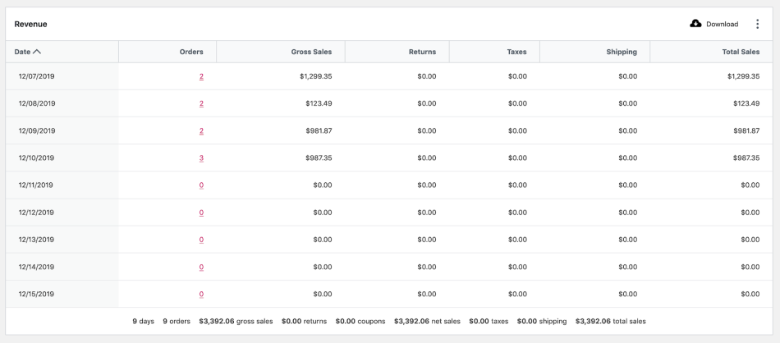The width and height of the screenshot is (780, 343).
Task: Sort table by Gross Sales column
Action: pyautogui.click(x=311, y=52)
